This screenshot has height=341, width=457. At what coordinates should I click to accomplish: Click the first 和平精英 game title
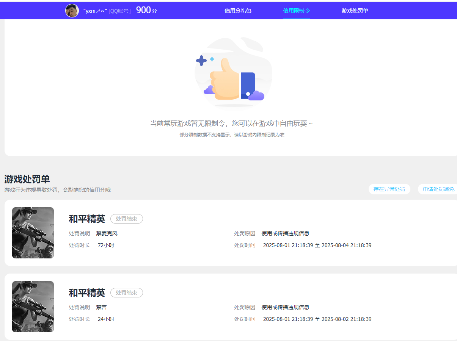[x=86, y=219]
